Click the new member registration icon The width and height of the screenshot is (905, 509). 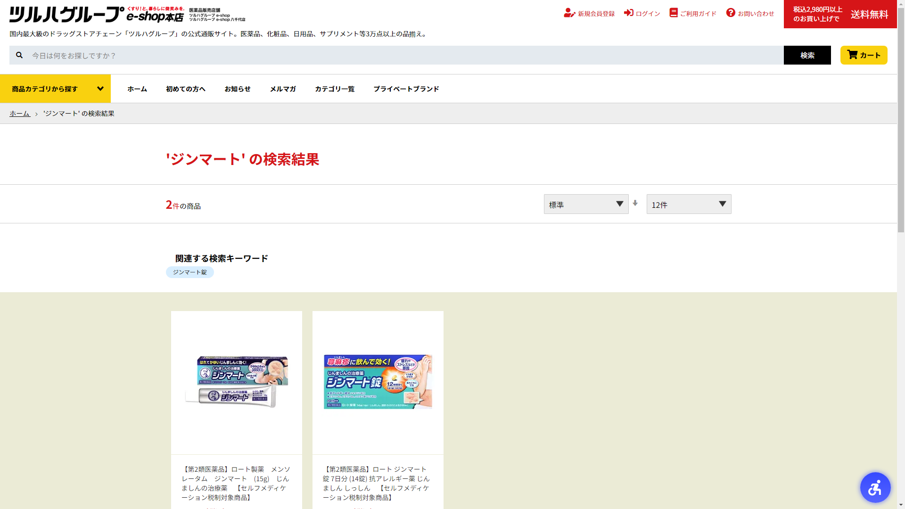click(x=569, y=13)
